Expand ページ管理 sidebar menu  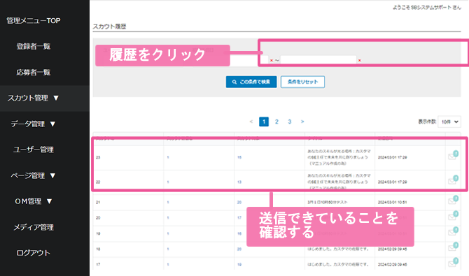34,175
